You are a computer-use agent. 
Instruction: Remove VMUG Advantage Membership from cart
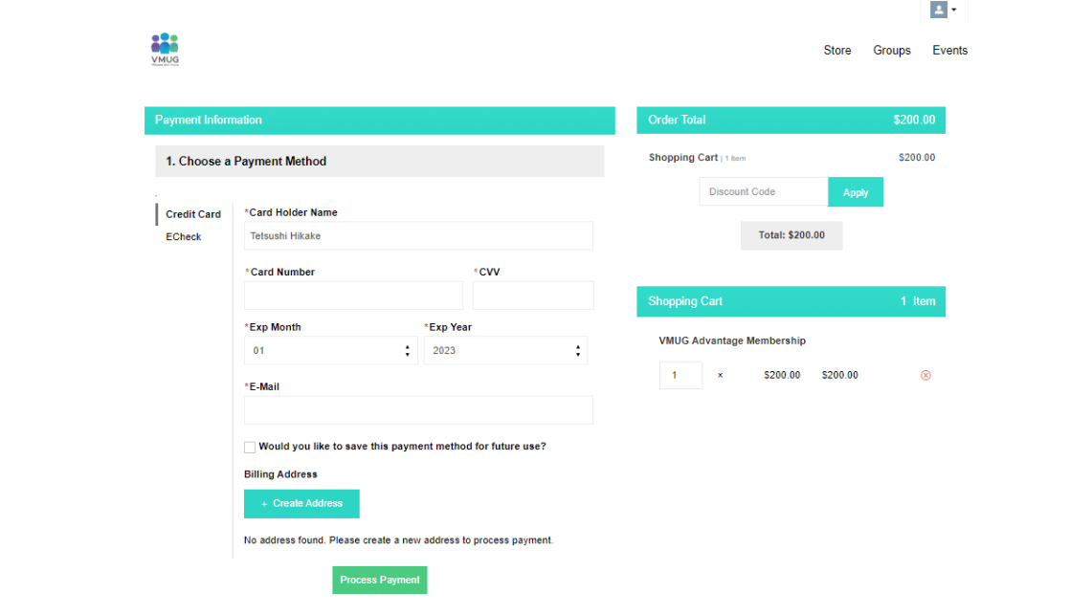tap(925, 375)
